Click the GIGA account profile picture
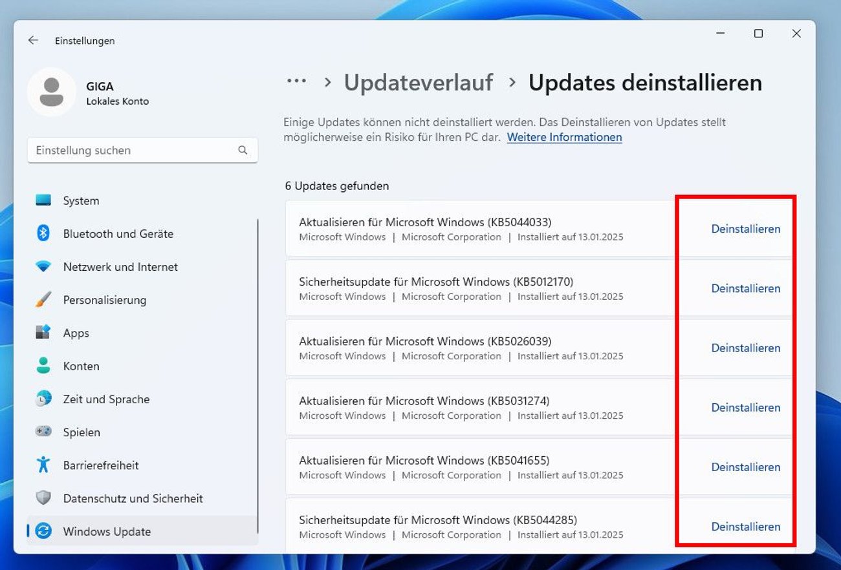 point(51,92)
